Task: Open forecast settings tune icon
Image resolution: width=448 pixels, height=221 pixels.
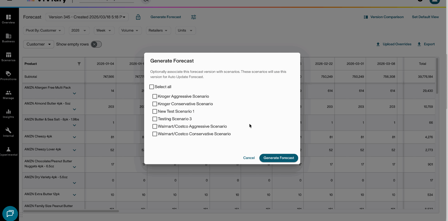Action: 194,17
